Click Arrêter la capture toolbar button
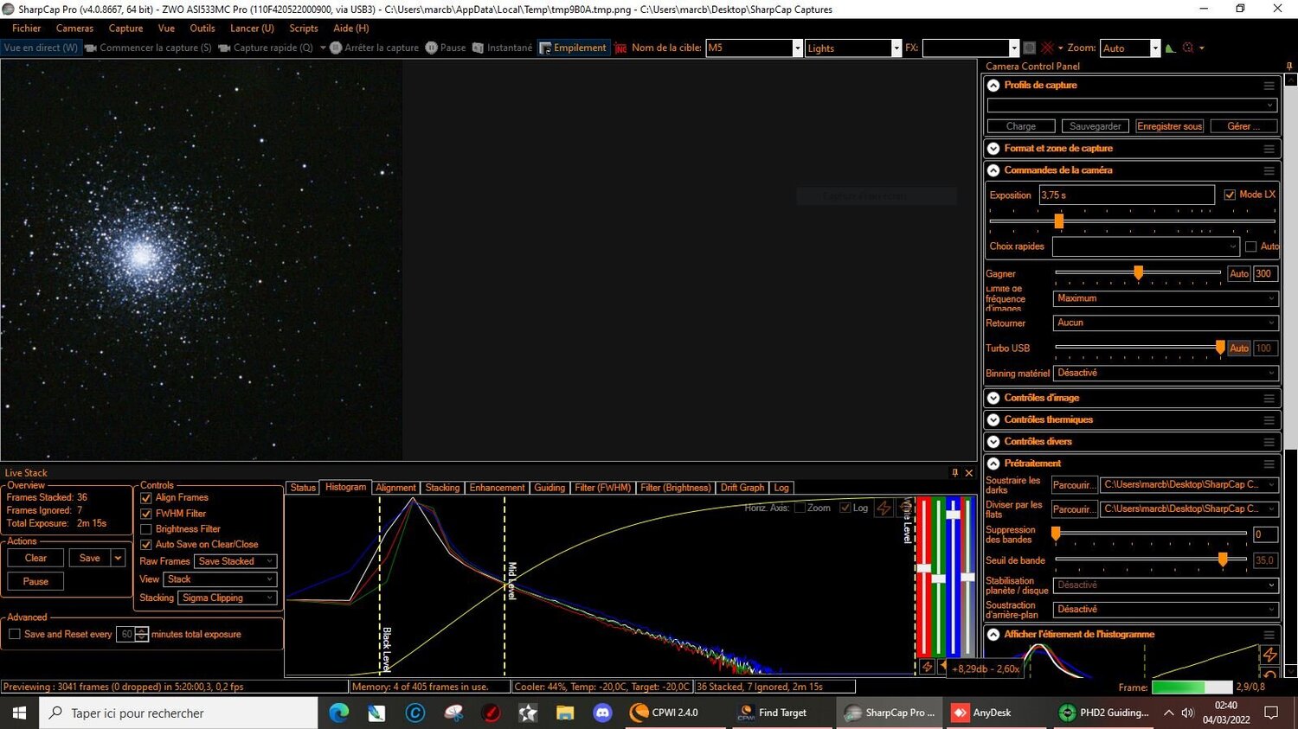Screen dimensions: 1298x729 coord(374,48)
